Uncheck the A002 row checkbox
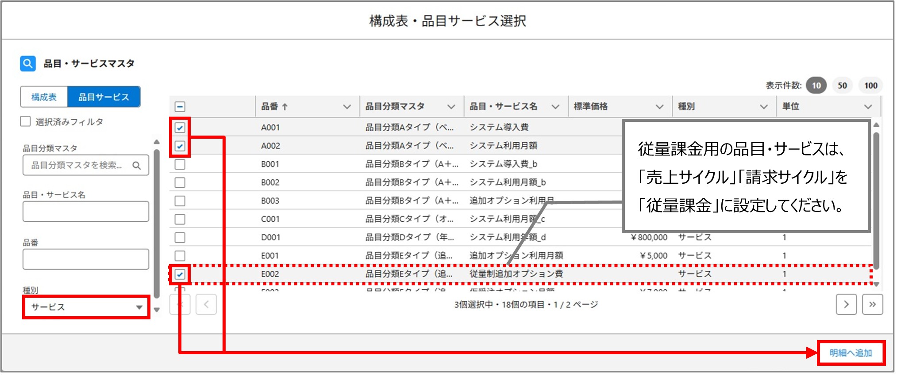Screen dimensions: 897x375 tap(180, 146)
